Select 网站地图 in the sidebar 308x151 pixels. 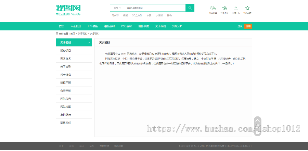(74, 107)
